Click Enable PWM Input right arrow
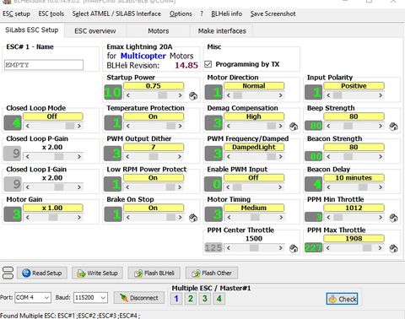This screenshot has height=319, width=405. coord(280,187)
